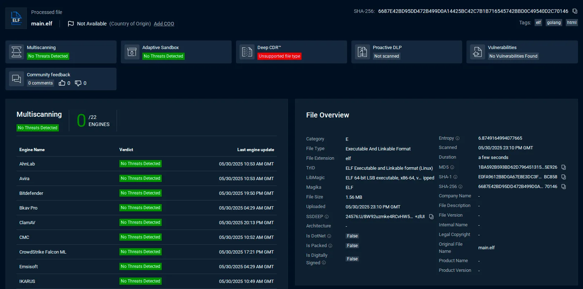
Task: Click the Is DotNet info icon
Action: [329, 236]
